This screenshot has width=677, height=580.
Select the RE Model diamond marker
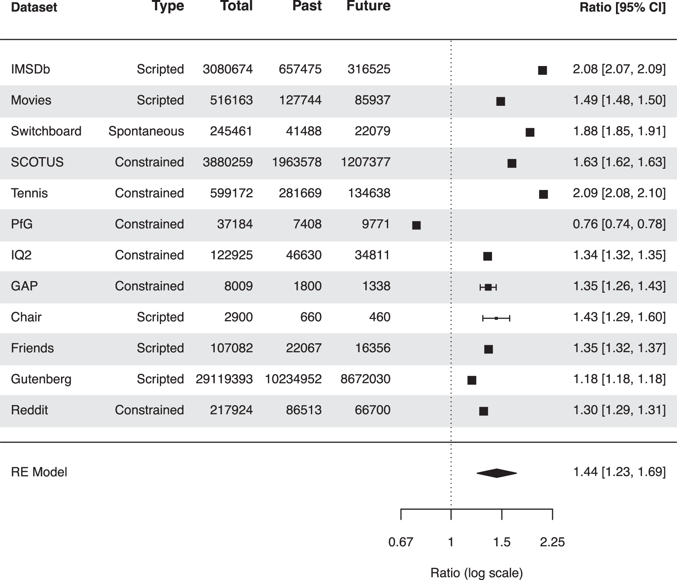tap(497, 473)
